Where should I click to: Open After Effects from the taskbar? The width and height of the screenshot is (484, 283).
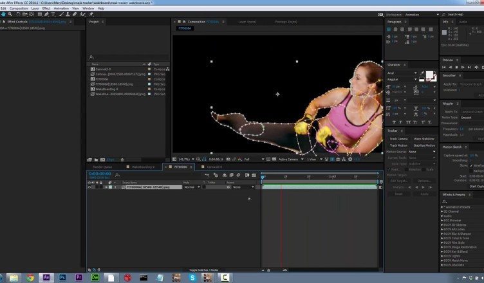pyautogui.click(x=46, y=277)
